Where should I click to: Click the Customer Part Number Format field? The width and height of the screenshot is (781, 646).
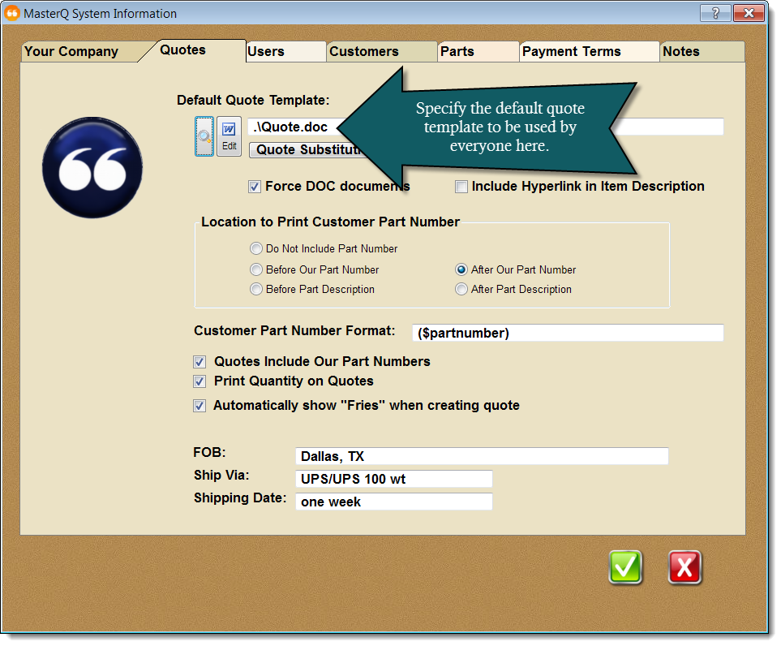567,334
